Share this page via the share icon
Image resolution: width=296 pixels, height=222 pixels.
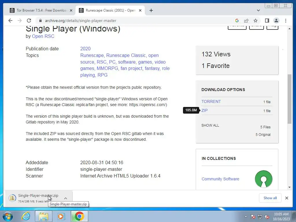[246, 21]
